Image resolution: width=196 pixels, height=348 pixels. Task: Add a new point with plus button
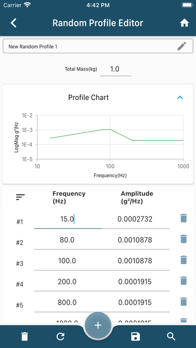pyautogui.click(x=98, y=325)
